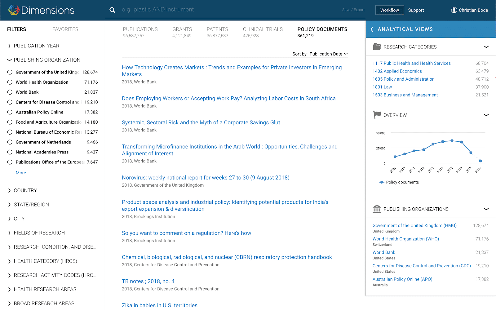496x310 pixels.
Task: Click the user profile avatar icon
Action: 454,10
